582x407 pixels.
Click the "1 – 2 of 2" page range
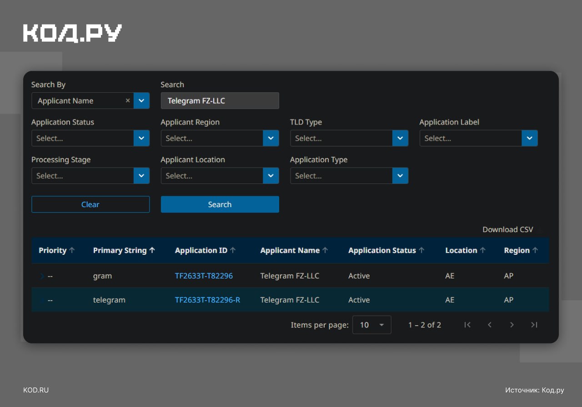tap(425, 325)
